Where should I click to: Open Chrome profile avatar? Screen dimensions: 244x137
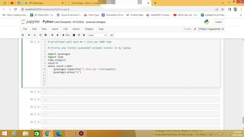pos(235,9)
